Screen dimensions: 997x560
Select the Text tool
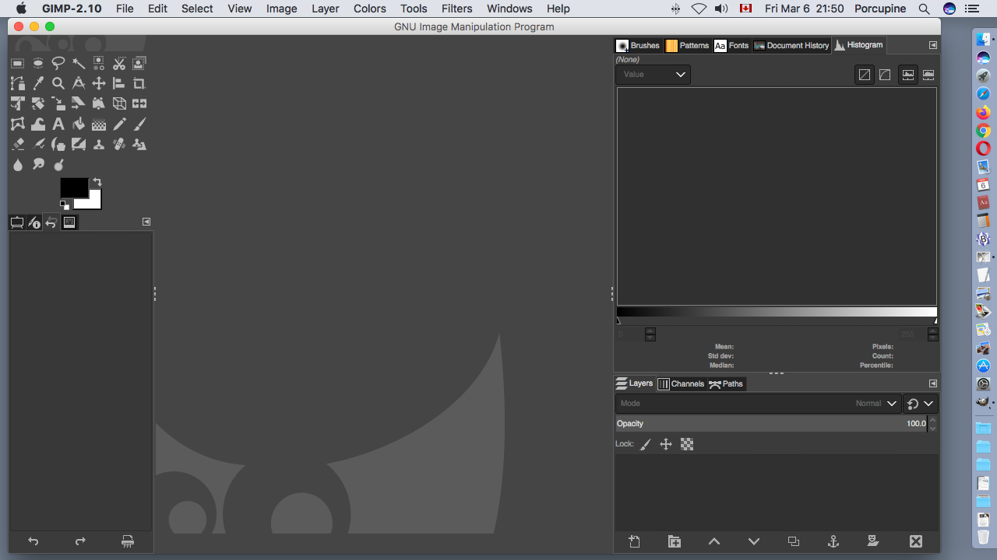point(58,124)
